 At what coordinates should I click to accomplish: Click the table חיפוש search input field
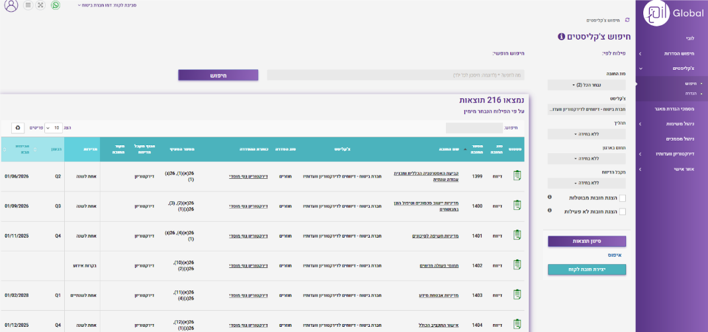[474, 127]
